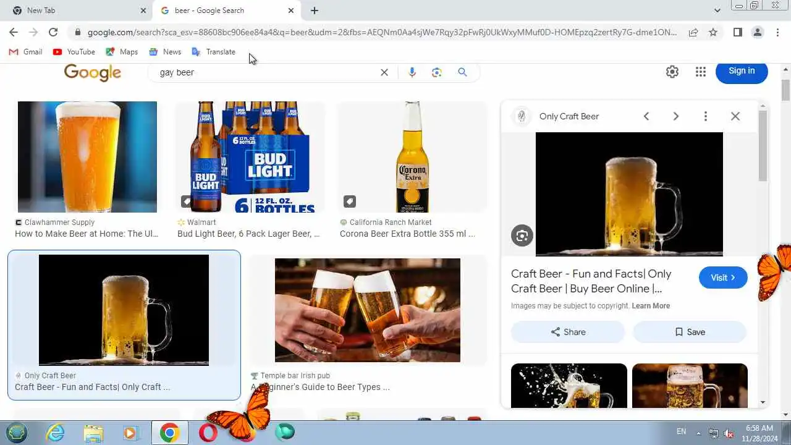This screenshot has height=445, width=791.
Task: Click the Only Craft Beer source name in panel
Action: click(569, 116)
